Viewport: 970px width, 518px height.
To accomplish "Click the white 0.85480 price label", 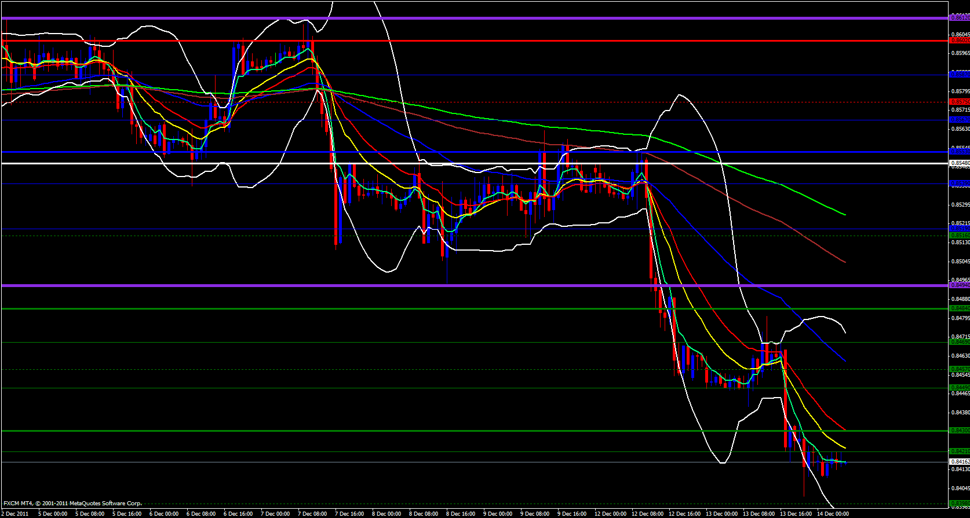I will pyautogui.click(x=959, y=163).
